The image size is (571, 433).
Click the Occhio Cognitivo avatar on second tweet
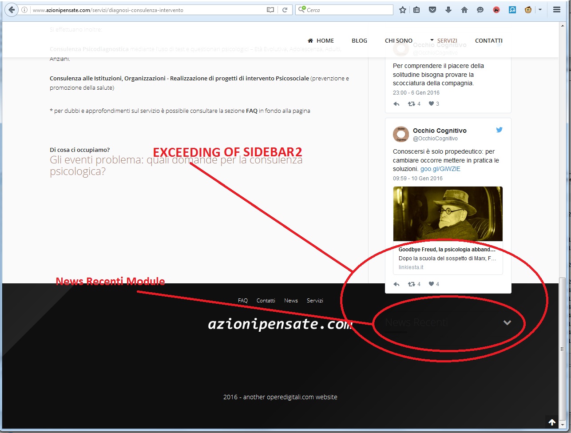click(401, 134)
